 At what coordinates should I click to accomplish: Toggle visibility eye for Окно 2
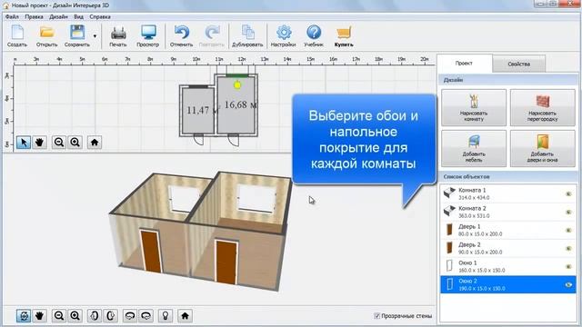568,284
